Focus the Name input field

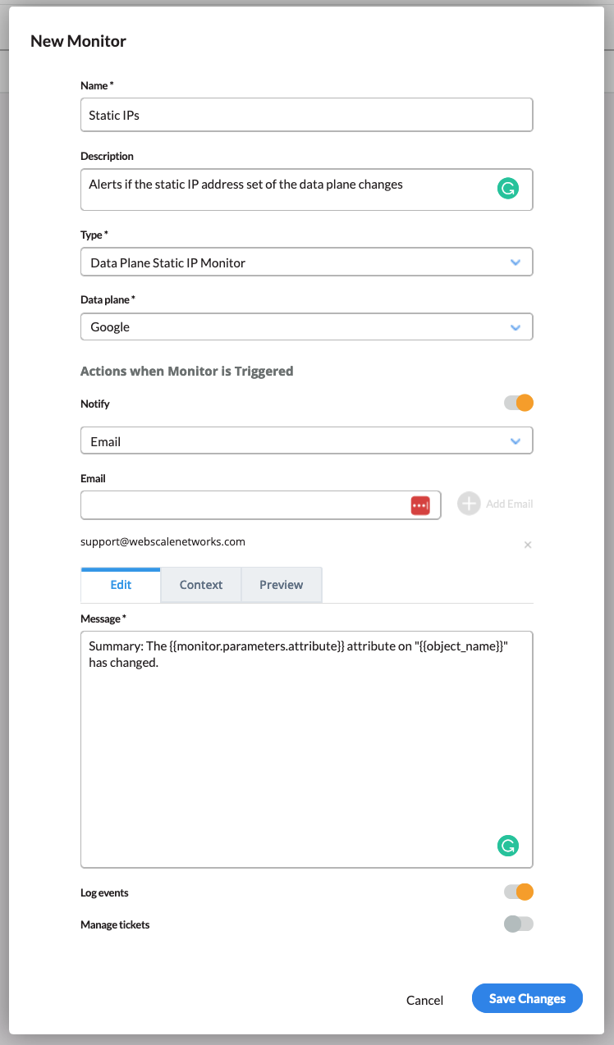[306, 115]
